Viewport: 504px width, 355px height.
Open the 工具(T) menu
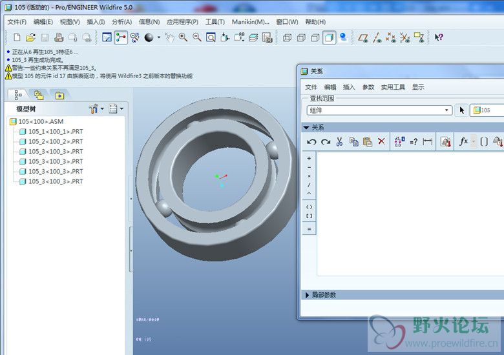215,22
